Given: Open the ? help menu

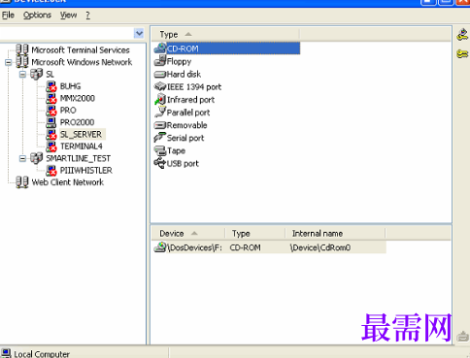Looking at the screenshot, I should tap(87, 16).
